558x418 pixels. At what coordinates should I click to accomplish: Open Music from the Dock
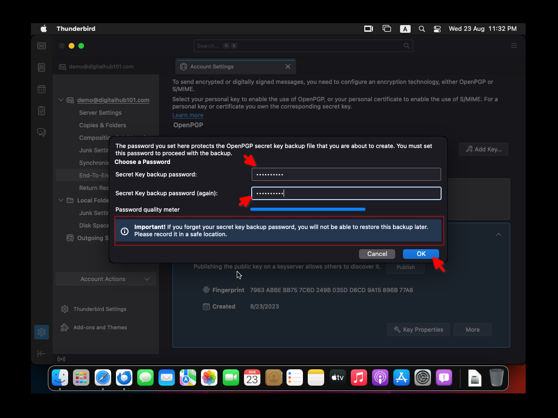[358, 378]
